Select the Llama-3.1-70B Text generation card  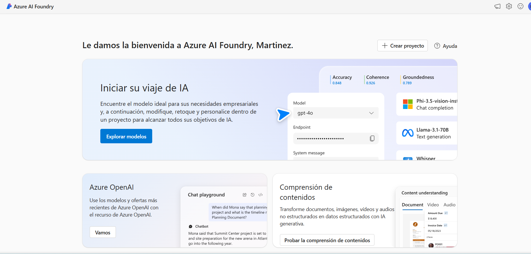click(427, 133)
